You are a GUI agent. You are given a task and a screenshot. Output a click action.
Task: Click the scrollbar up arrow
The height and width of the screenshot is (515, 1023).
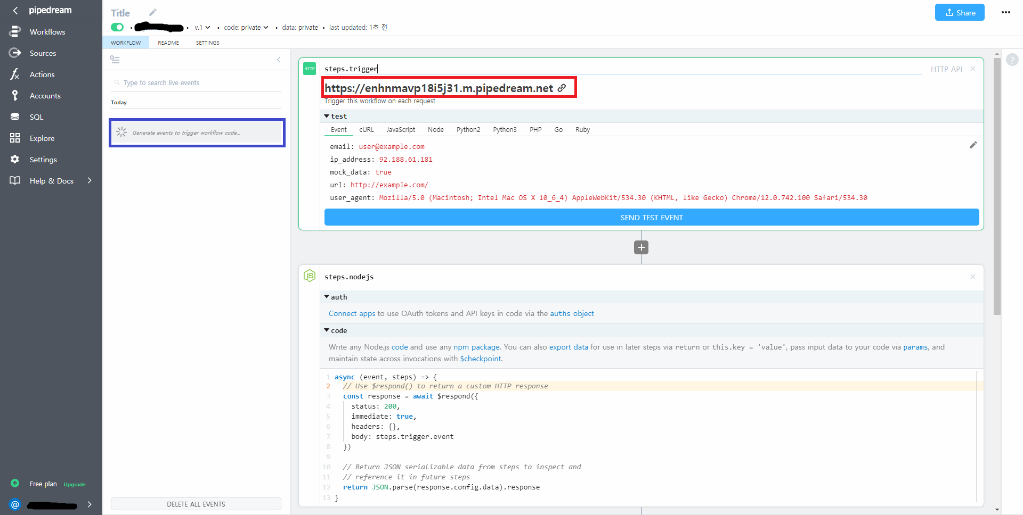click(x=997, y=54)
